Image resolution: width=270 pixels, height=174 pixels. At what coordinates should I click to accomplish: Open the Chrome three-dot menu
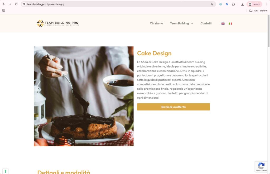266,4
